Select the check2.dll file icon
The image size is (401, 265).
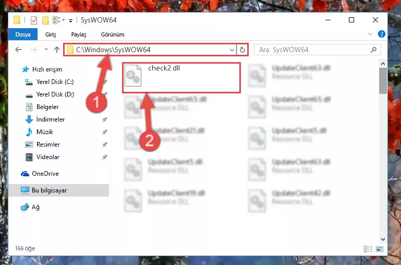click(x=133, y=76)
